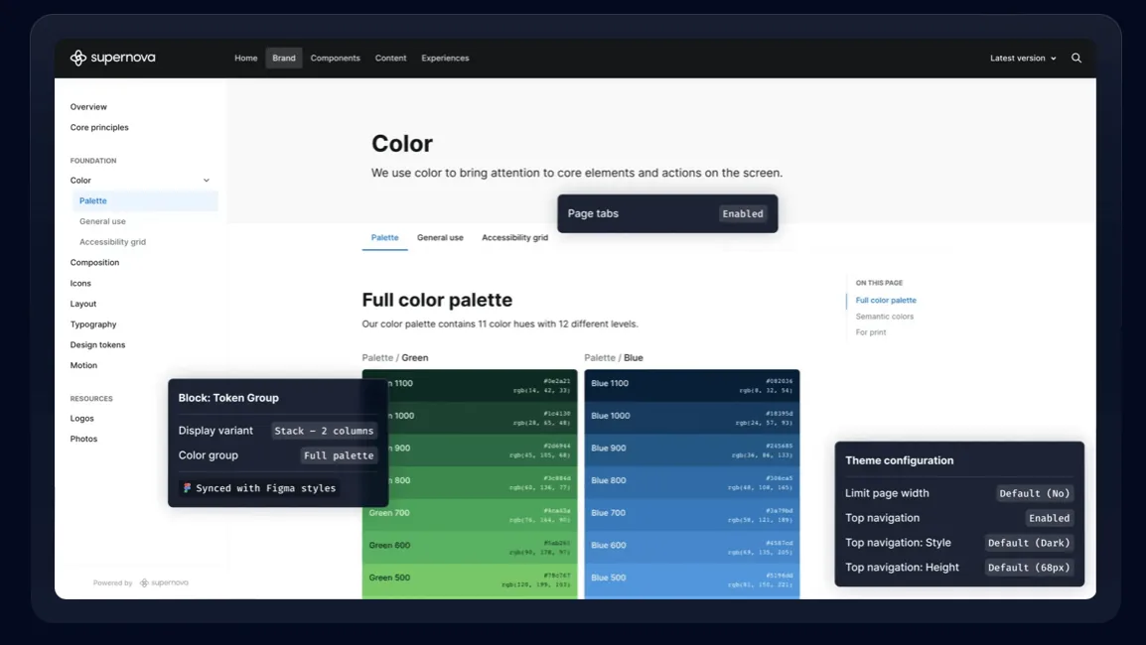This screenshot has width=1146, height=645.
Task: Open the Typography sidebar page
Action: (92, 324)
